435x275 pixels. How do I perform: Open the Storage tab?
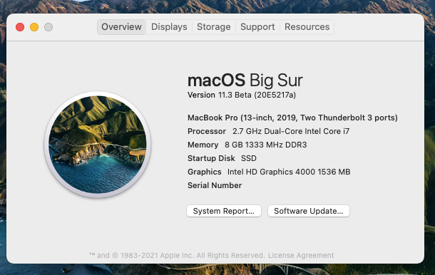pos(214,27)
